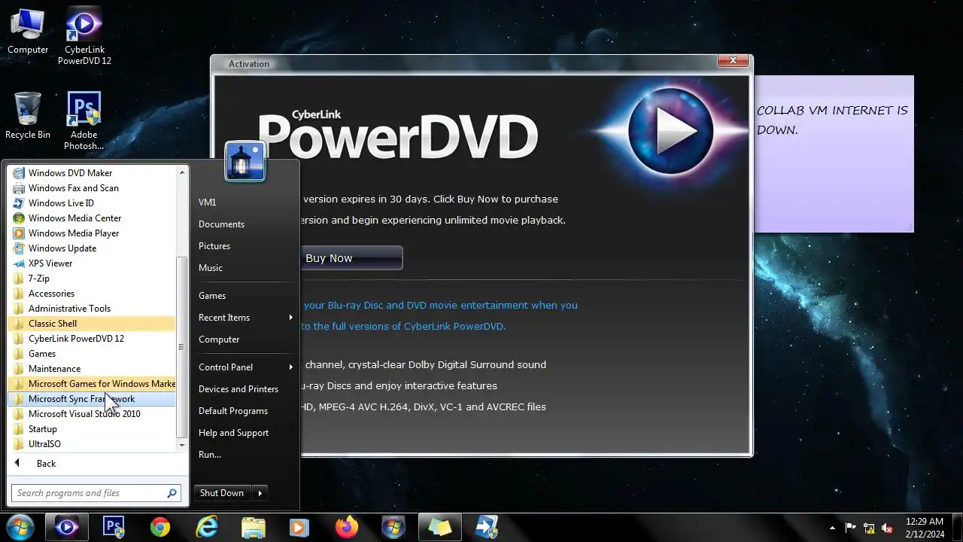
Task: Open CyberLink PowerDVD 12 desktop shortcut
Action: [x=84, y=35]
